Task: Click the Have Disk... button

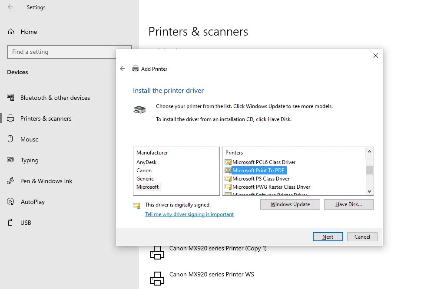Action: click(x=349, y=204)
